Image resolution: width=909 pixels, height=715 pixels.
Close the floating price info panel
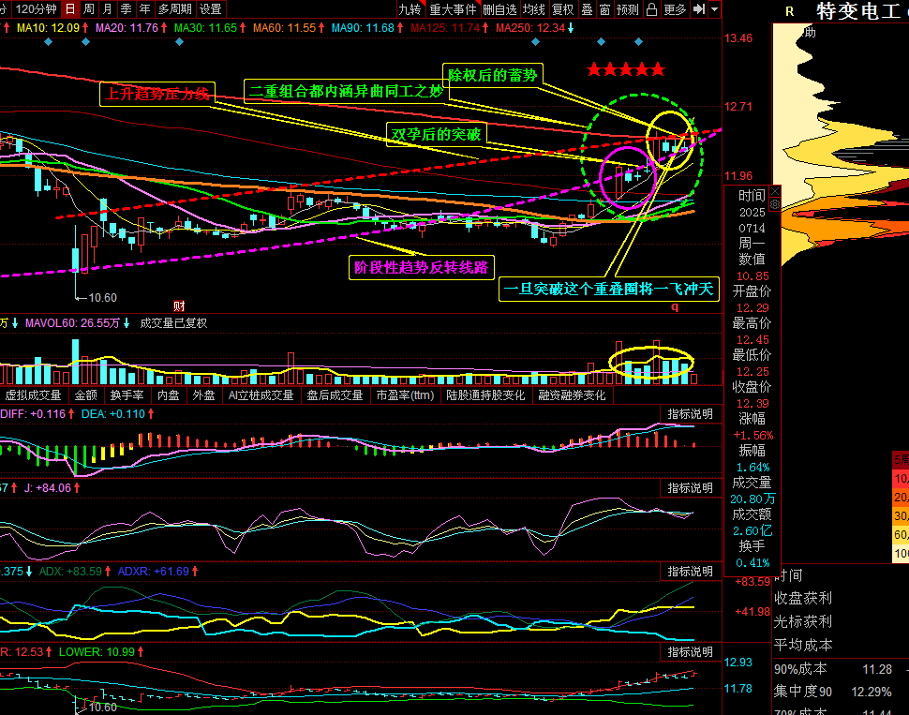click(x=775, y=191)
